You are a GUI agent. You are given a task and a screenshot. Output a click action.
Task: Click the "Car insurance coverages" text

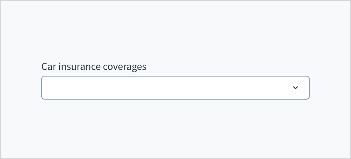tap(94, 67)
